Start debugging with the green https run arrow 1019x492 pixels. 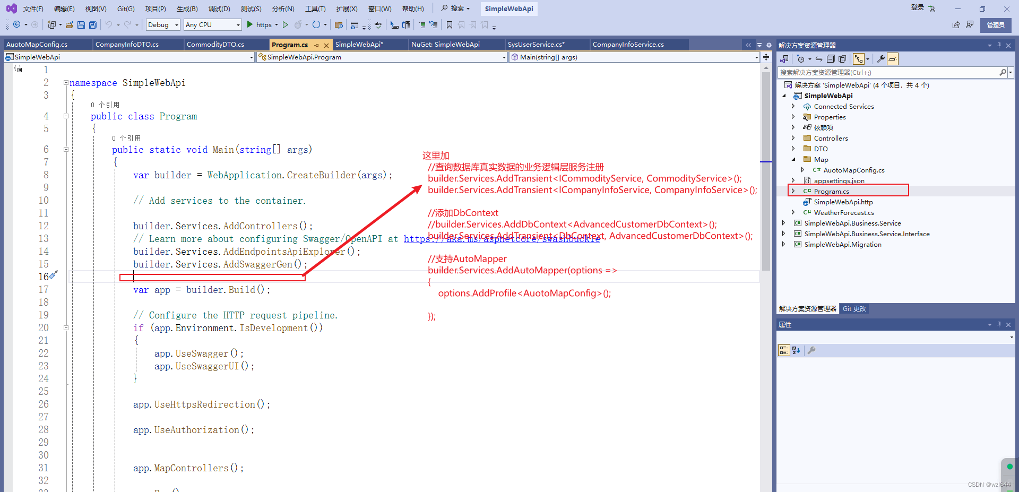click(x=250, y=24)
